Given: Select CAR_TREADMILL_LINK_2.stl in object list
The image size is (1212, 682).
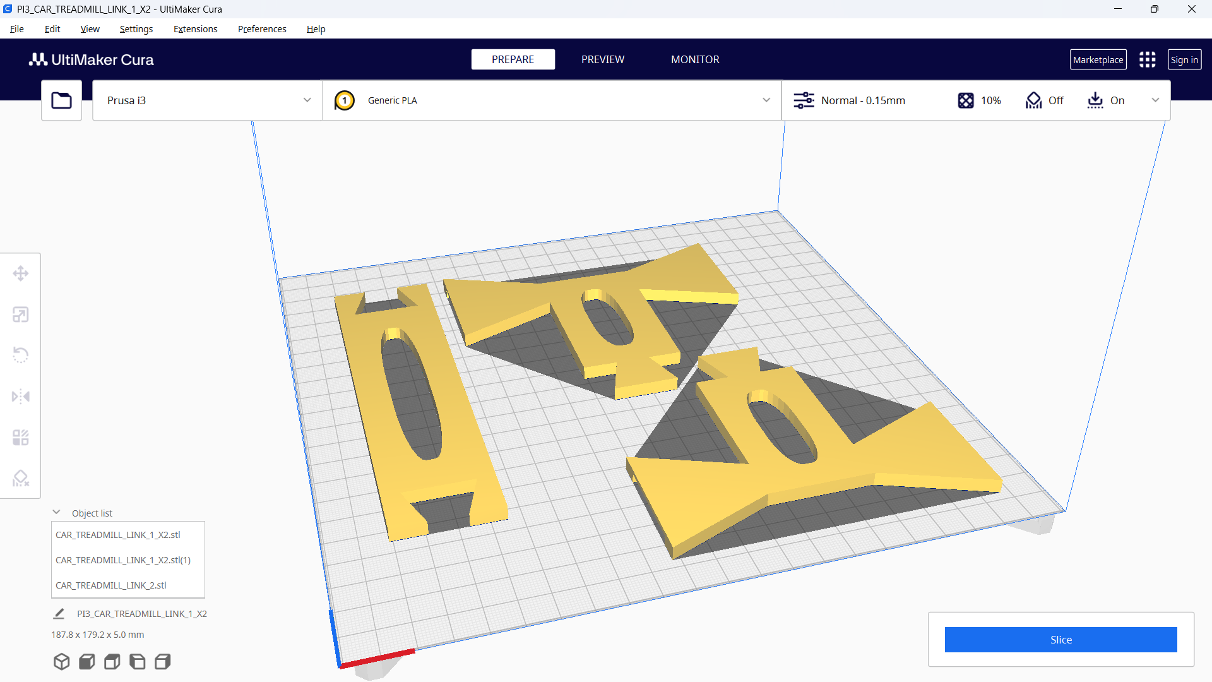Looking at the screenshot, I should coord(111,585).
